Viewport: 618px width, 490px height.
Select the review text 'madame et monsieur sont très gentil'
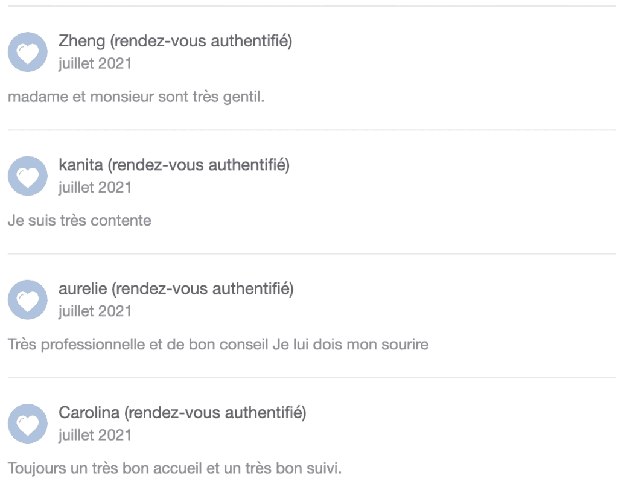coord(136,97)
